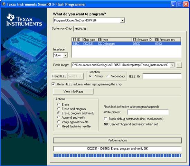Click the Flash image path text field
The image size is (190, 166).
click(x=121, y=65)
